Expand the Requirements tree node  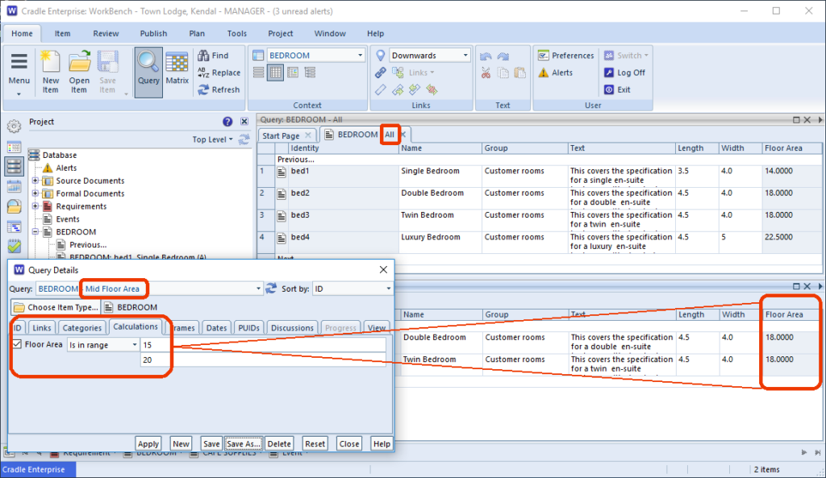35,206
